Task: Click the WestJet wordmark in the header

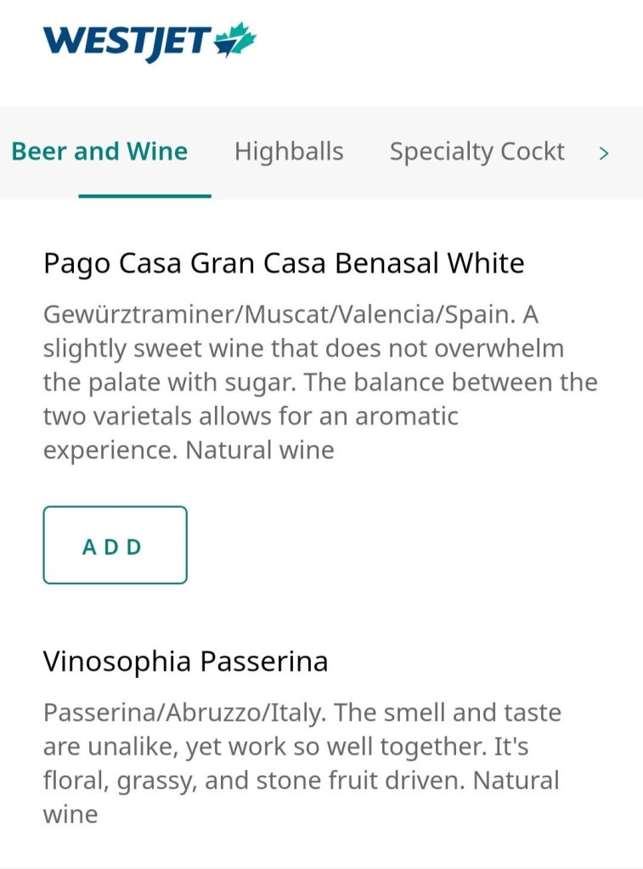Action: (127, 41)
